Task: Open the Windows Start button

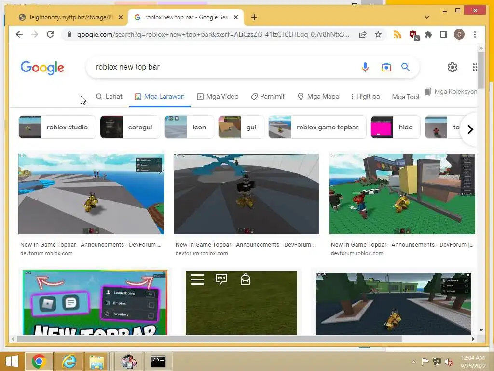Action: (12, 361)
